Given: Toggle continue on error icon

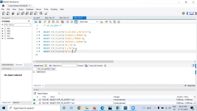Looking at the screenshot, I should tap(62, 22).
